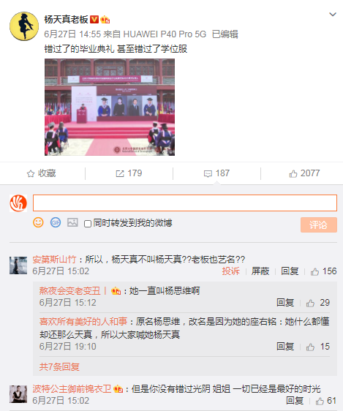Reply to 熬夜会变老变丑's comment

[x=285, y=303]
